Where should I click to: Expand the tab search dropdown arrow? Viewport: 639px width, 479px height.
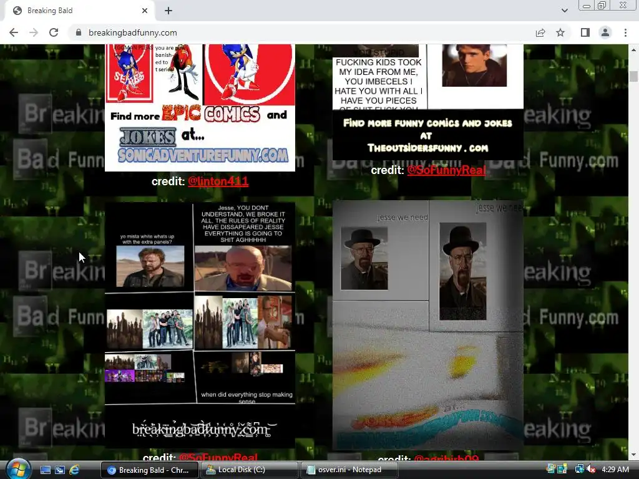pyautogui.click(x=564, y=11)
